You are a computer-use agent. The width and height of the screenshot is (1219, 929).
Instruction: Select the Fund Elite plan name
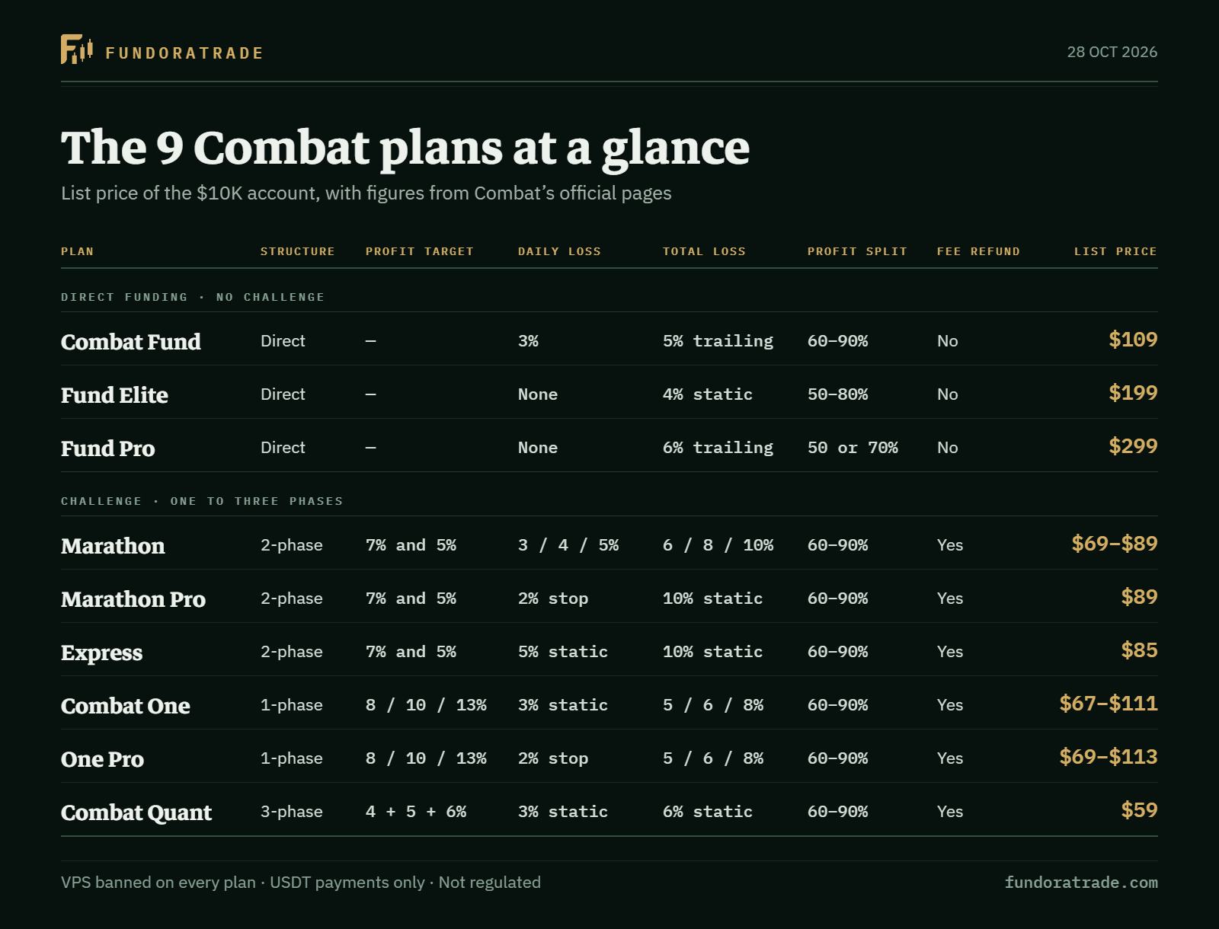click(114, 395)
